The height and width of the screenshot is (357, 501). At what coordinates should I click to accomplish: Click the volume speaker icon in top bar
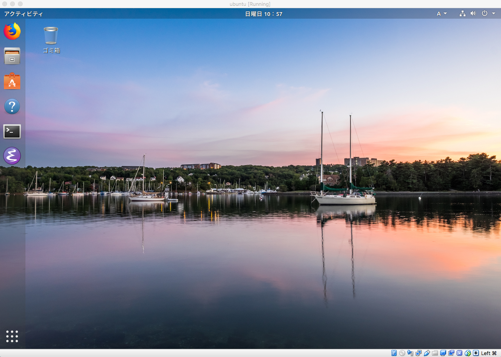(x=473, y=14)
